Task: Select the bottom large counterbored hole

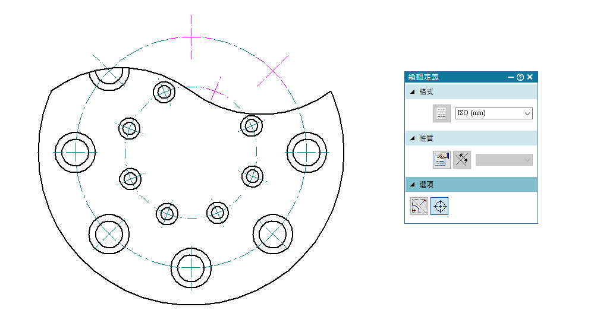Action: point(191,268)
